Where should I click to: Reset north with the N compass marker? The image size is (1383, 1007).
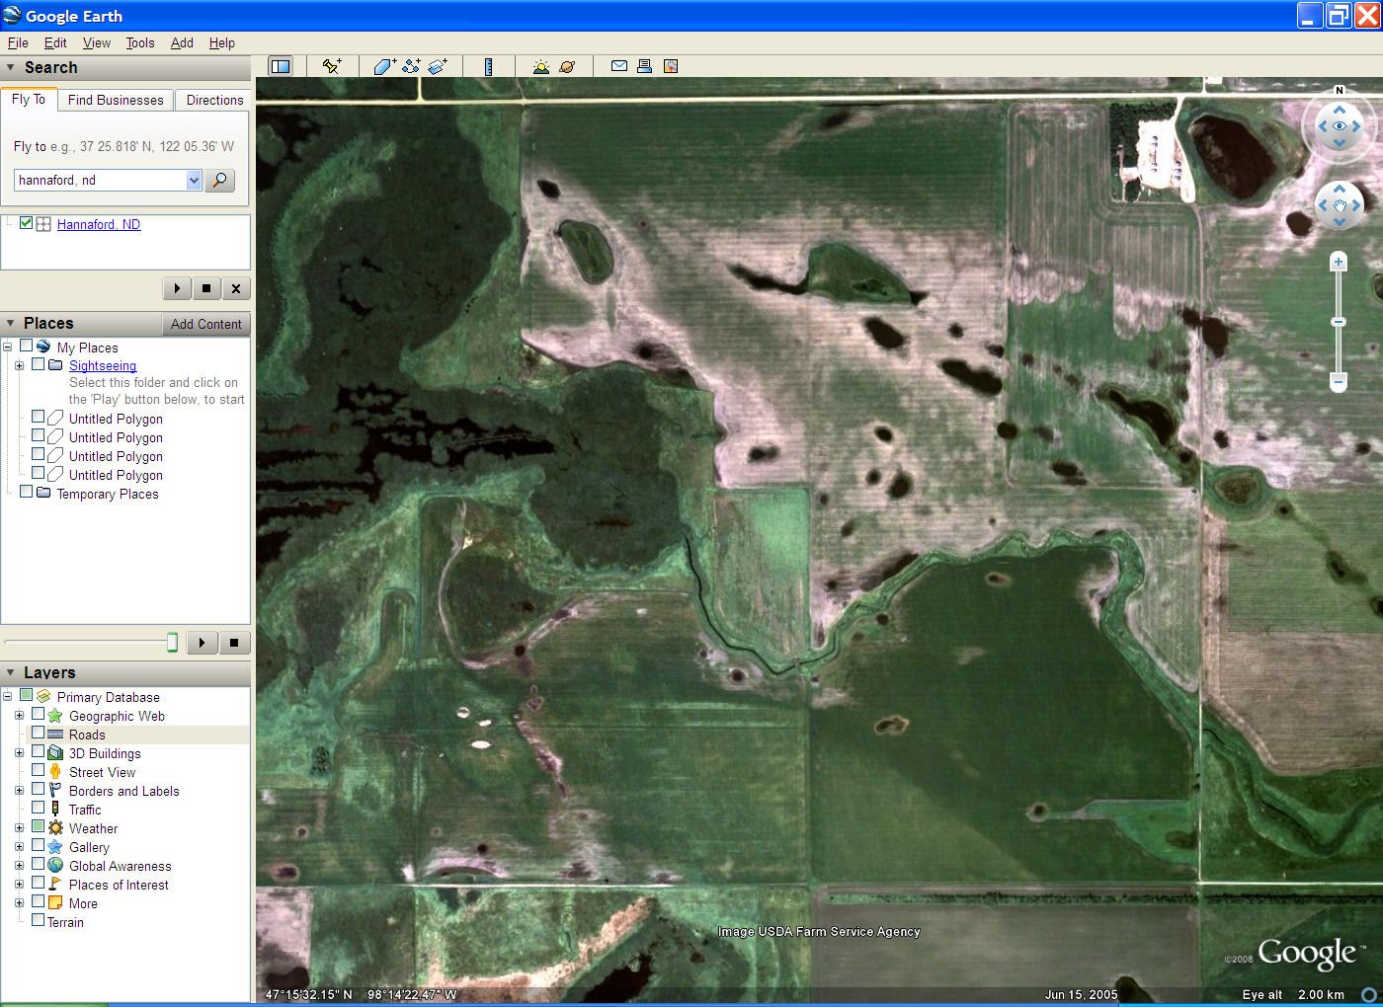1340,91
